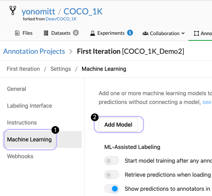Click the yonomitt username link
The width and height of the screenshot is (212, 196).
click(x=39, y=12)
